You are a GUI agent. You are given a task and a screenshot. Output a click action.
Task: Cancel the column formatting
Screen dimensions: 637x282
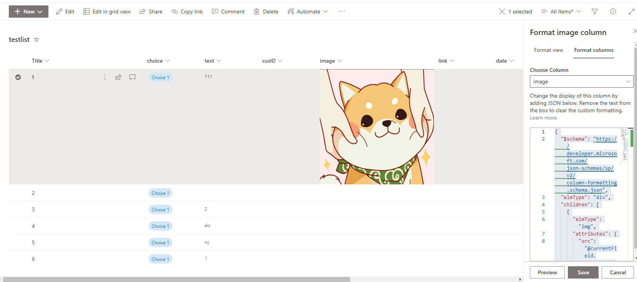point(618,272)
